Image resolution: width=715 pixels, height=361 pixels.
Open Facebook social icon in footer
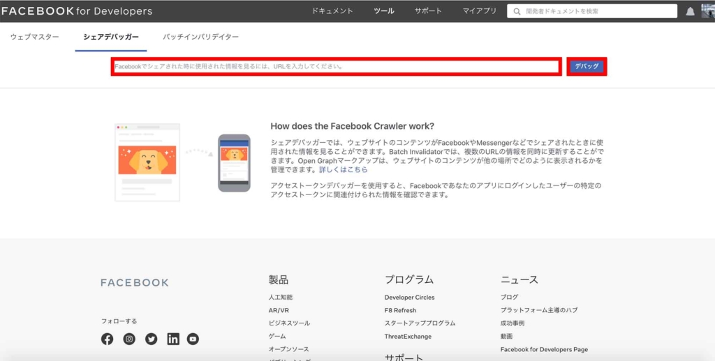pos(107,339)
